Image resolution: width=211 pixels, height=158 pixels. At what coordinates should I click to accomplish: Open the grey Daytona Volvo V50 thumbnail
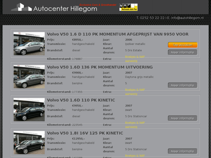(x=29, y=77)
